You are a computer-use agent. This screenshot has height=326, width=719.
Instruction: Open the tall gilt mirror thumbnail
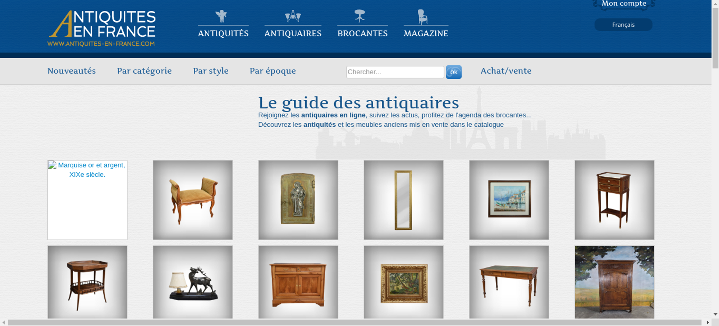tap(403, 200)
